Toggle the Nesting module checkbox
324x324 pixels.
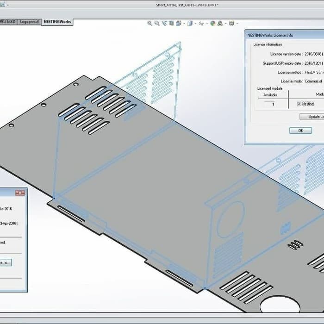pos(299,104)
